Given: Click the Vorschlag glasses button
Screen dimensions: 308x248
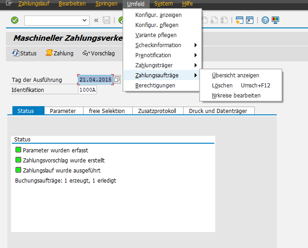Looking at the screenshot, I should tap(98, 53).
